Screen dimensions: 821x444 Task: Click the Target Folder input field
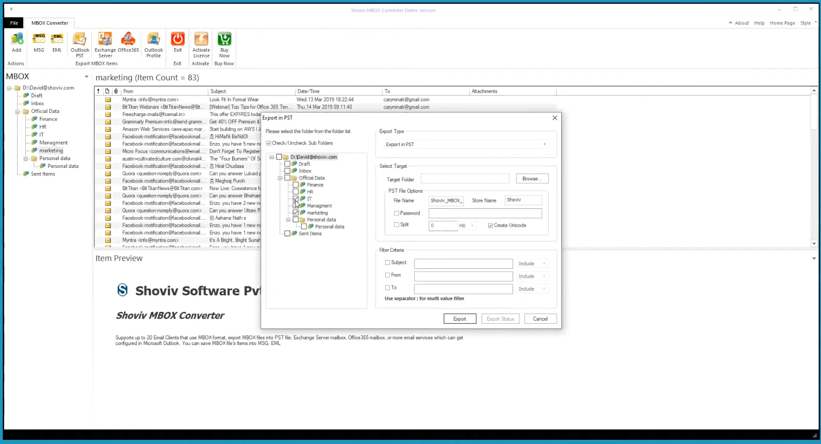(x=465, y=179)
